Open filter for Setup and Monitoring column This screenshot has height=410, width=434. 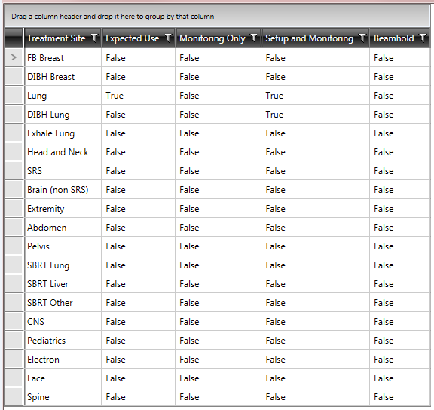[x=362, y=38]
